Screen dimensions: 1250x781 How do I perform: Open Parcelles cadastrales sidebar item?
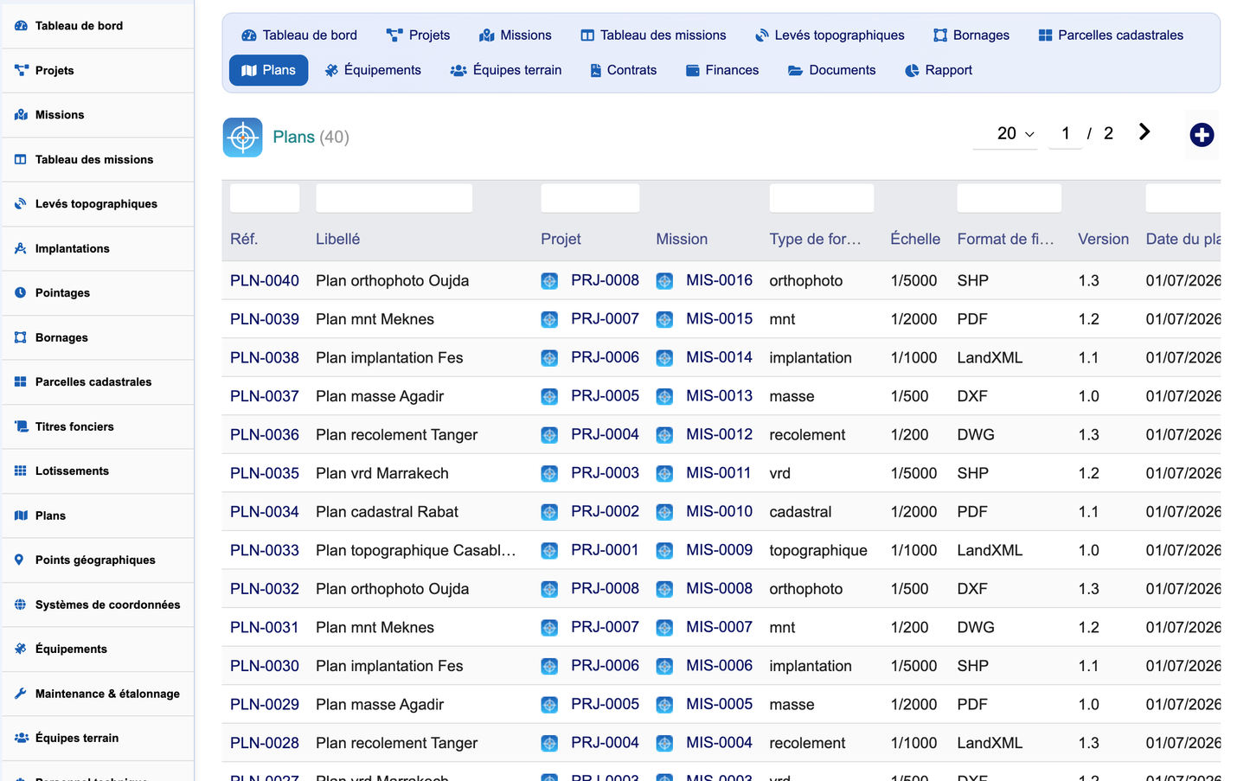(97, 382)
